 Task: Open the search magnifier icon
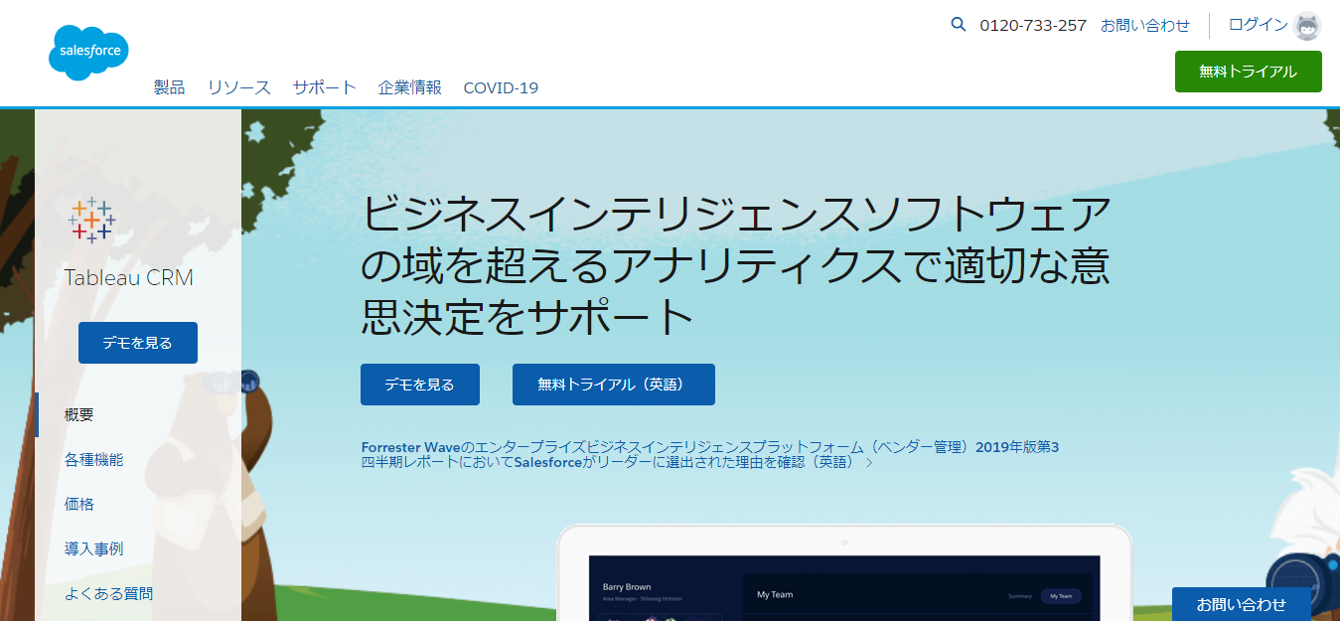point(959,25)
